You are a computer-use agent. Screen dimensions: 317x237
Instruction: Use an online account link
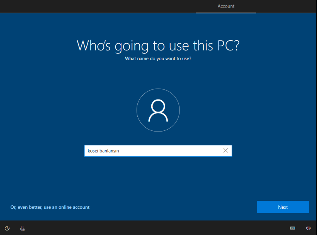coord(50,207)
